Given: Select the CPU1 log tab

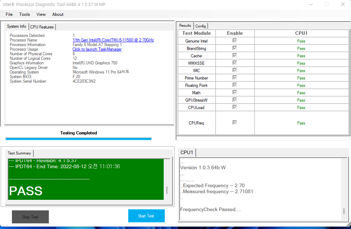Looking at the screenshot, I should click(187, 152).
